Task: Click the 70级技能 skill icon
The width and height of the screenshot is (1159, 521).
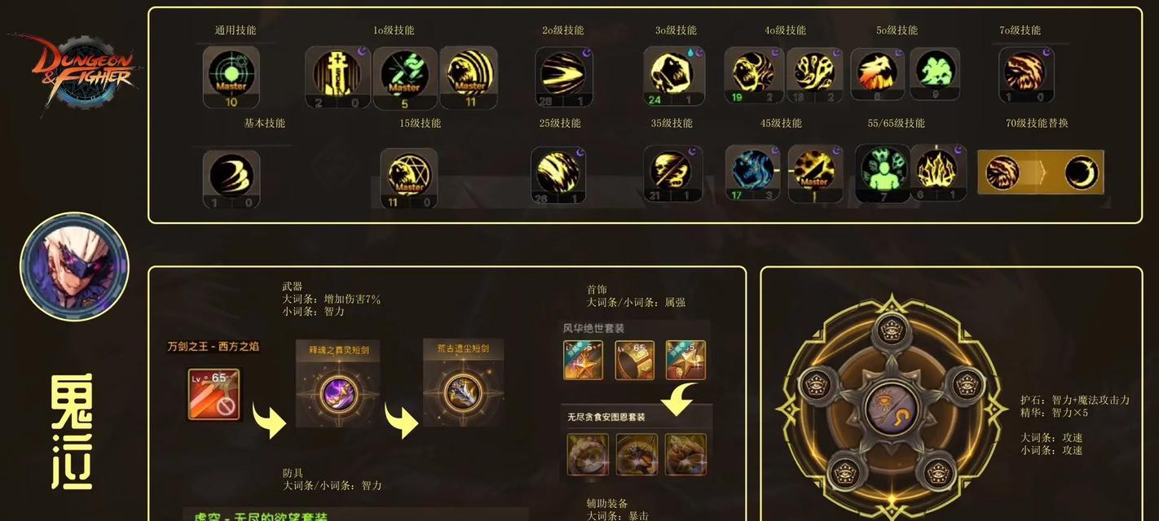Action: click(x=1026, y=75)
